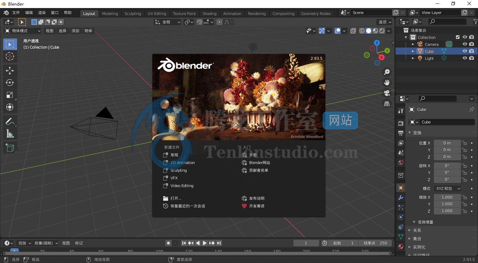Open the Options dropdown in header
Screen dimensions: 478x263
point(385,22)
